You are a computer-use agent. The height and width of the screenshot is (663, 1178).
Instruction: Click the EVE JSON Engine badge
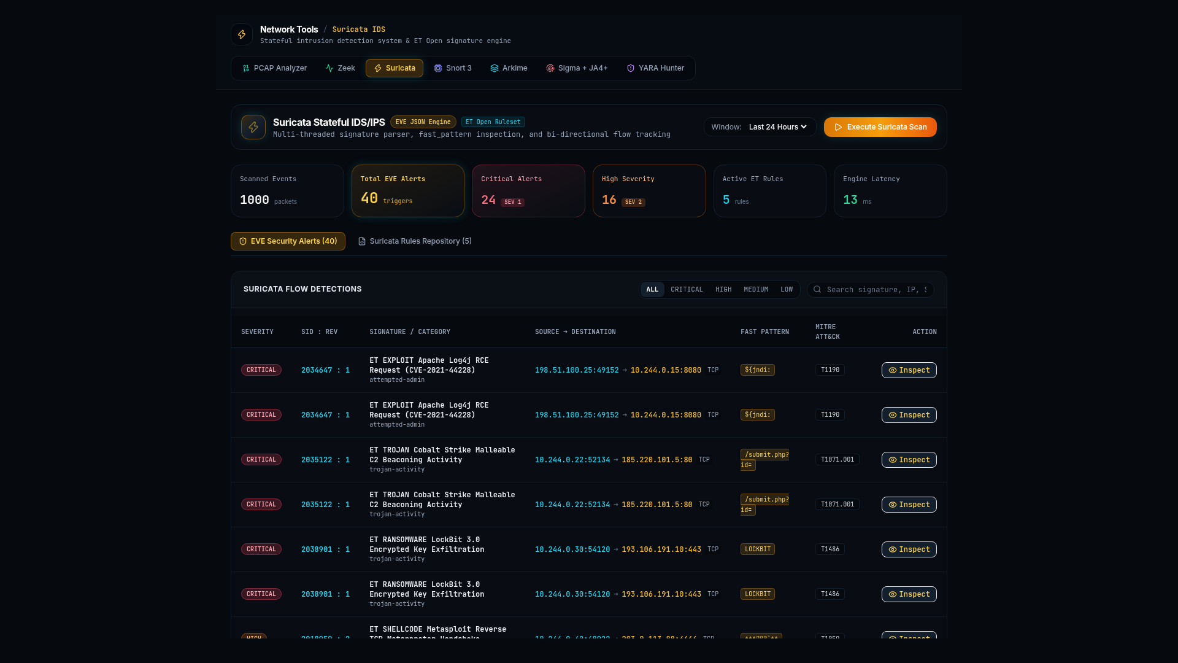click(x=423, y=122)
